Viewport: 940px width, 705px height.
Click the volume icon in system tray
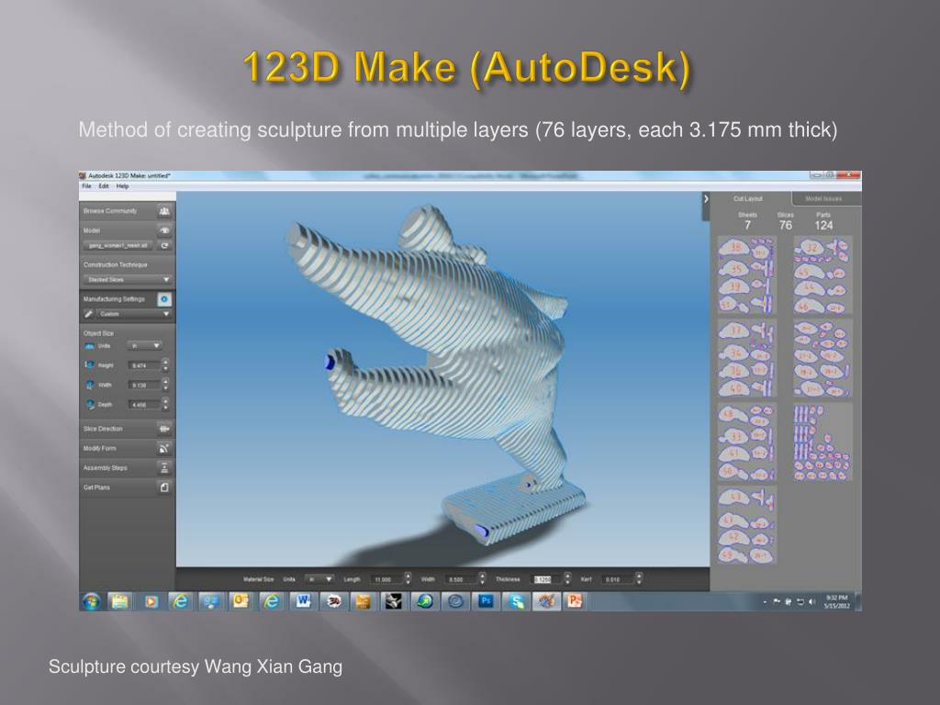[x=811, y=602]
